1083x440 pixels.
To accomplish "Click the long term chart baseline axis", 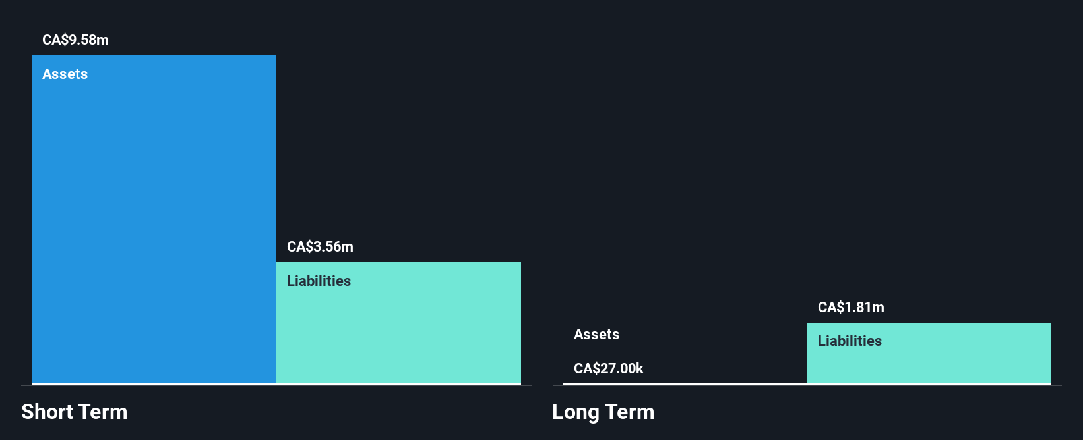I will point(807,385).
